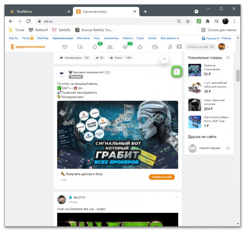Close the advertisement post with X
This screenshot has height=231, width=245.
[x=176, y=72]
